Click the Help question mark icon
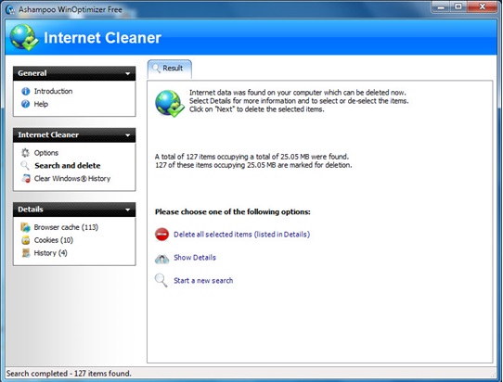The height and width of the screenshot is (382, 503). point(26,104)
